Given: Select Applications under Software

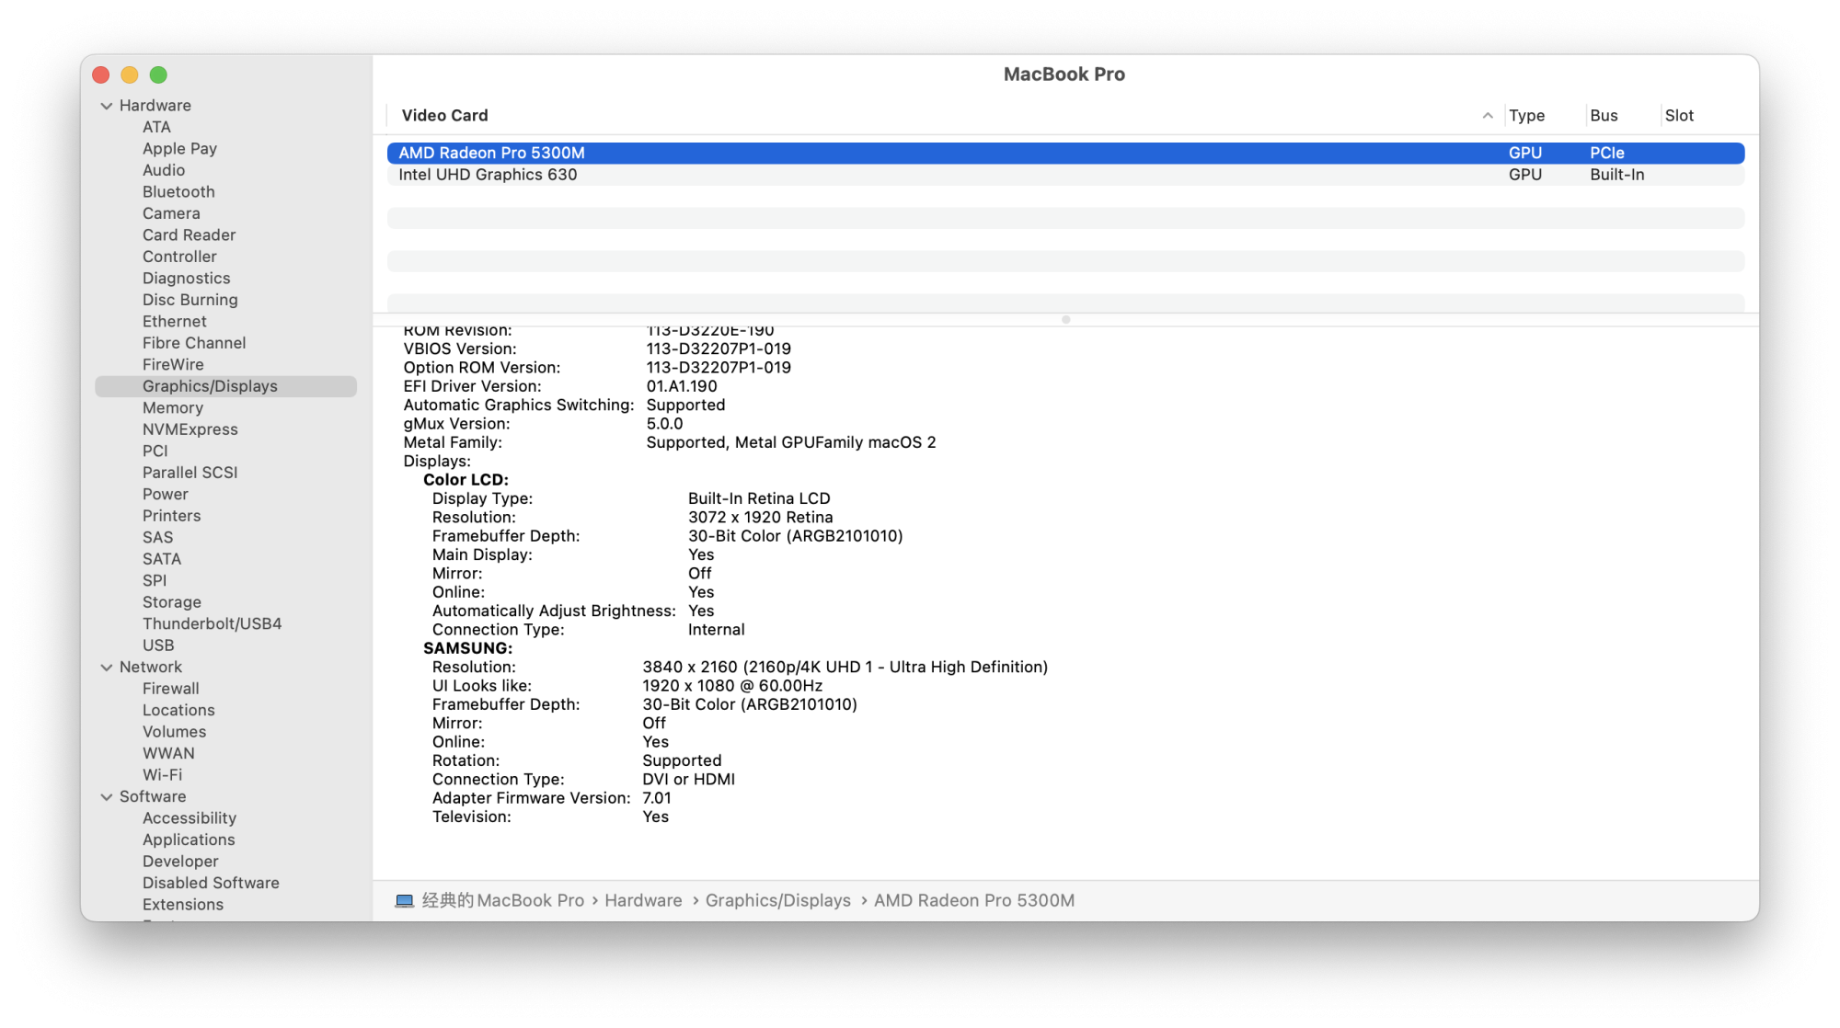Looking at the screenshot, I should [x=189, y=840].
